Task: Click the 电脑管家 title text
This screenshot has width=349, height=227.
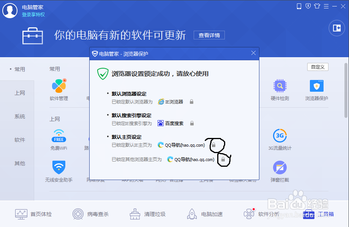Action: click(x=33, y=7)
